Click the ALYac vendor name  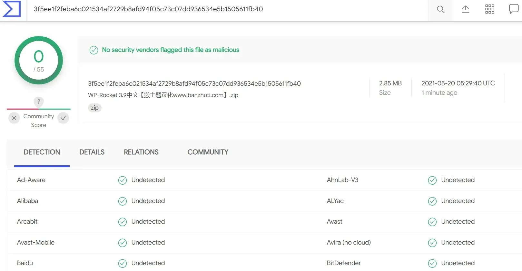coord(335,201)
